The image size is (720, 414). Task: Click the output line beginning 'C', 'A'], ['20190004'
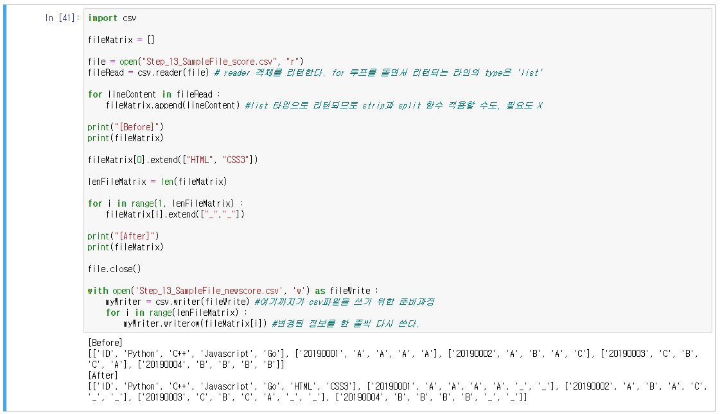click(186, 365)
